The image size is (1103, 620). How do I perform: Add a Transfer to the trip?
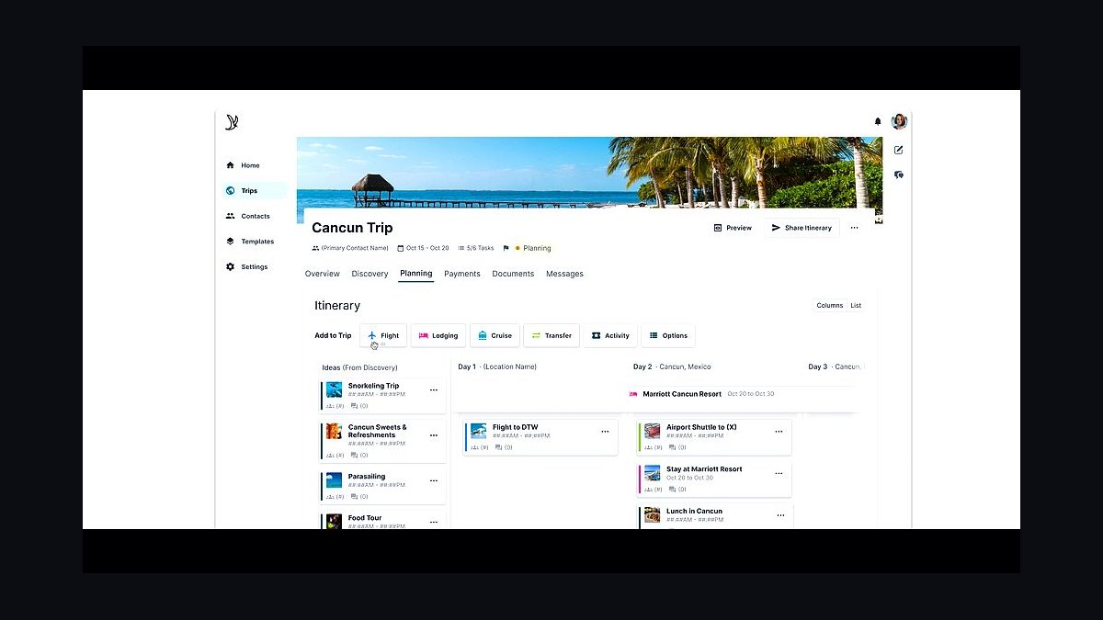(551, 335)
